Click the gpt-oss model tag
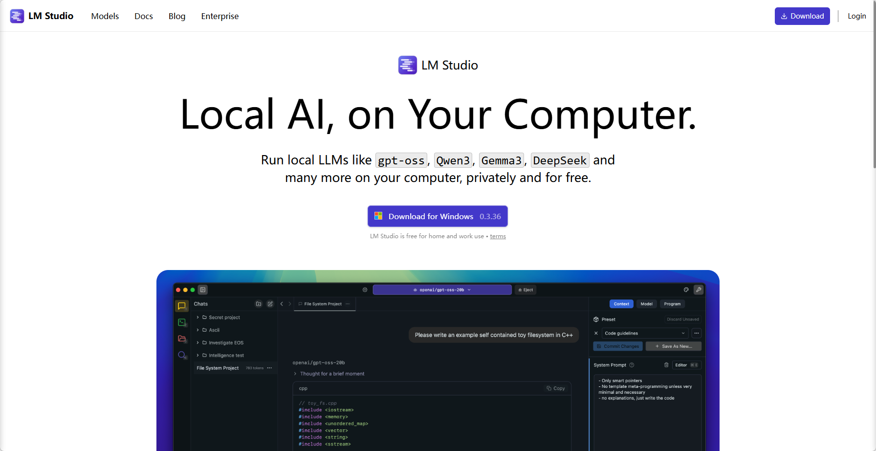Image resolution: width=876 pixels, height=451 pixels. coord(401,160)
